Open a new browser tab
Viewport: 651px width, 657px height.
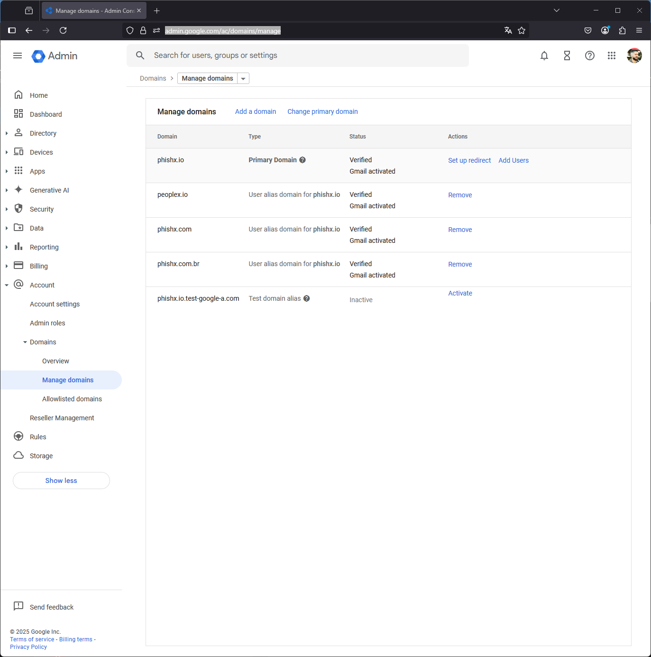pyautogui.click(x=157, y=10)
